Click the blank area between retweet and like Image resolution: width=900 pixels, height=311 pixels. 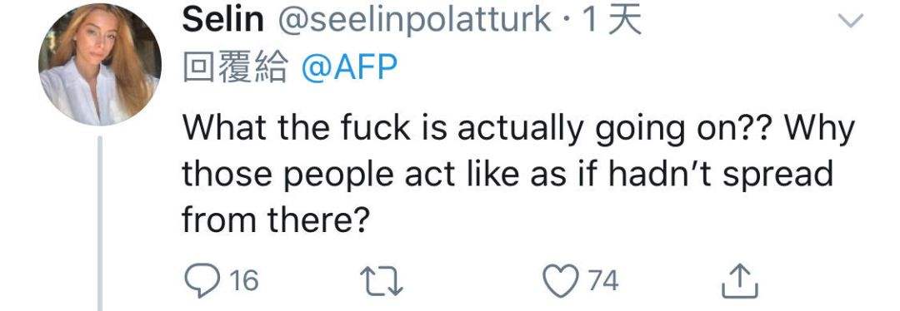(x=473, y=282)
